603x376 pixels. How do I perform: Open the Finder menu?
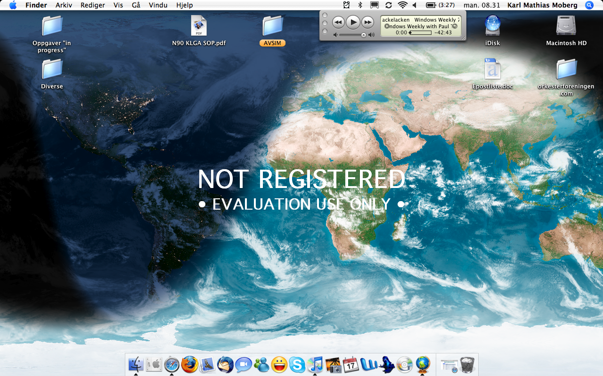pos(36,5)
